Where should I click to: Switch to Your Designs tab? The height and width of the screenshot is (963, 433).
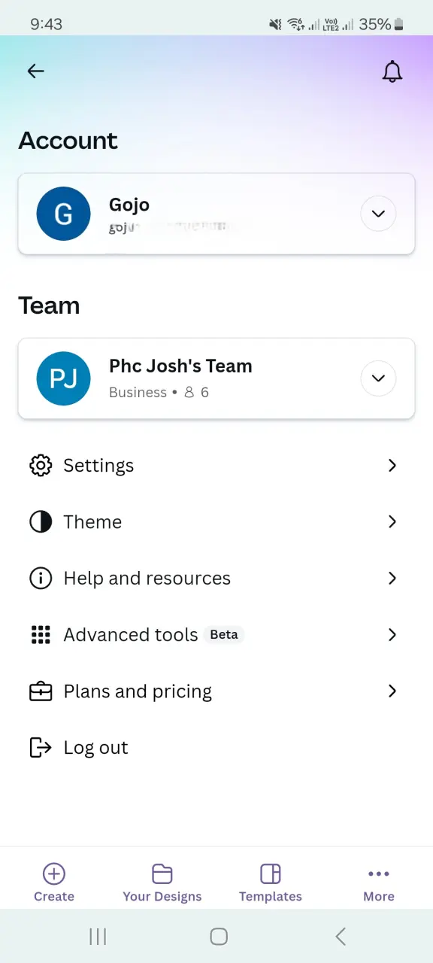(162, 882)
